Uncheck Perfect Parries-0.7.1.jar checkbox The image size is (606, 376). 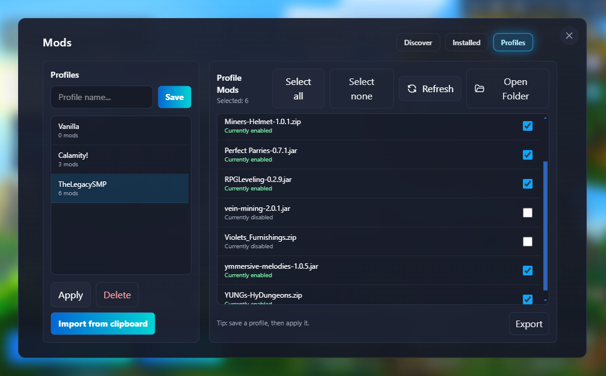point(528,155)
